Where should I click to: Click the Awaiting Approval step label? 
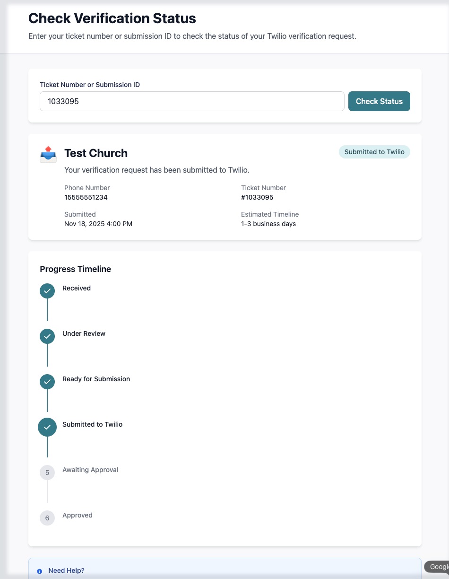click(x=90, y=470)
